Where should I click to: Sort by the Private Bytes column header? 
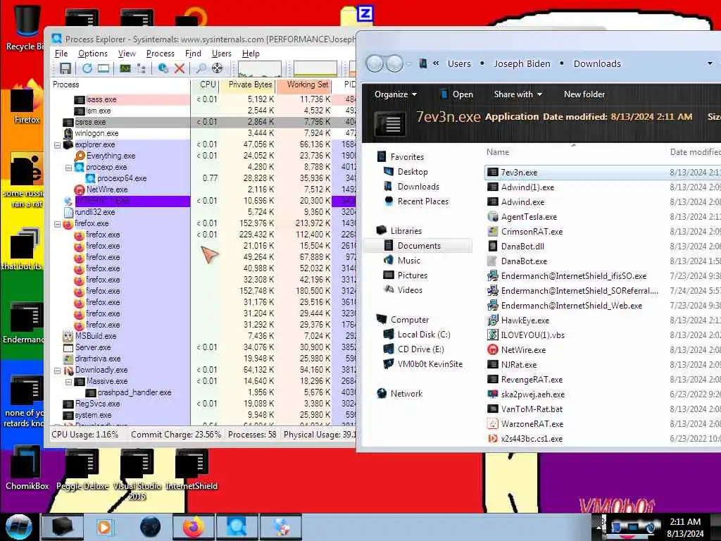[x=249, y=85]
